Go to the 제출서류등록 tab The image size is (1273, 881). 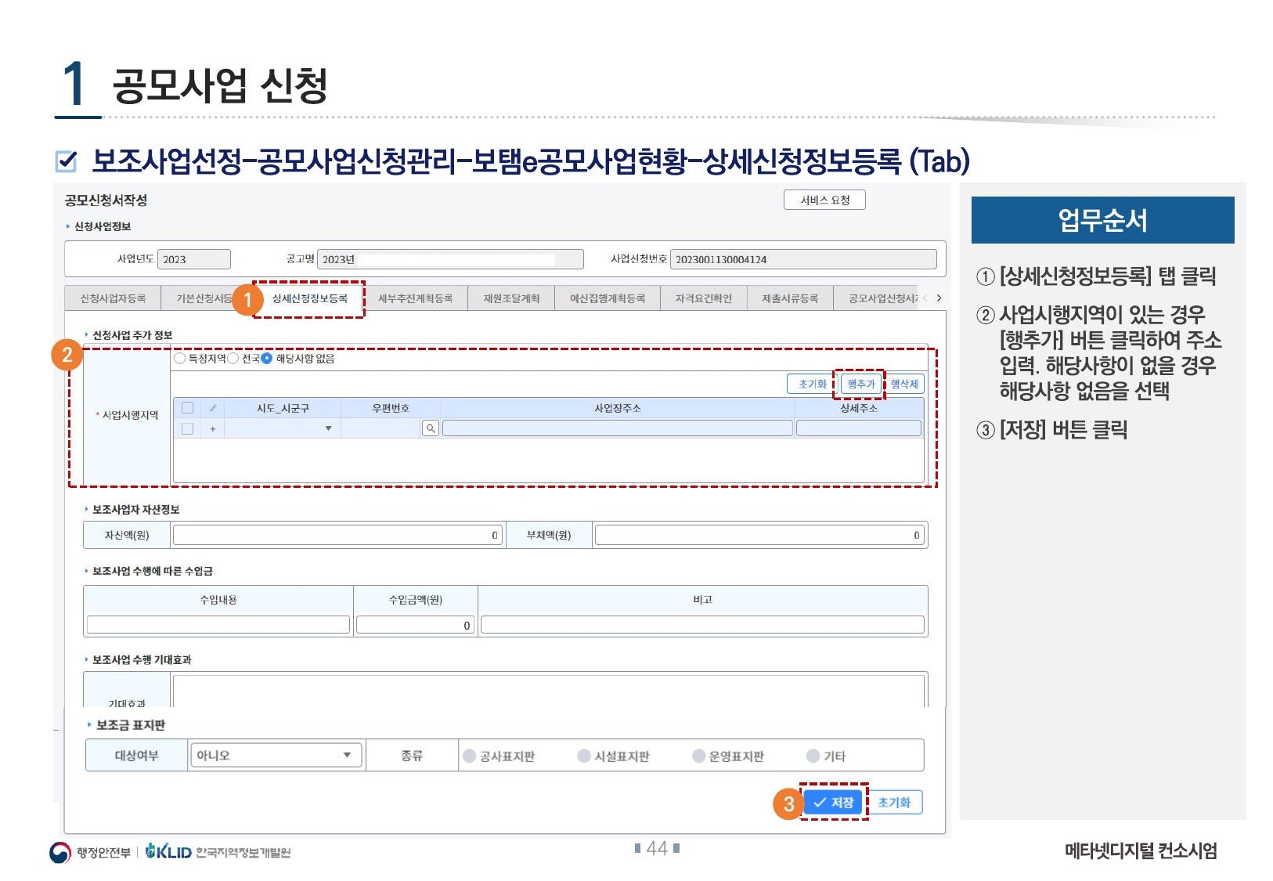(x=789, y=298)
